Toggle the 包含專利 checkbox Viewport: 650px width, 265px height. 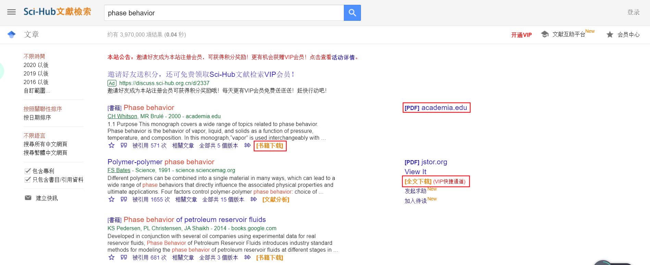pyautogui.click(x=28, y=171)
